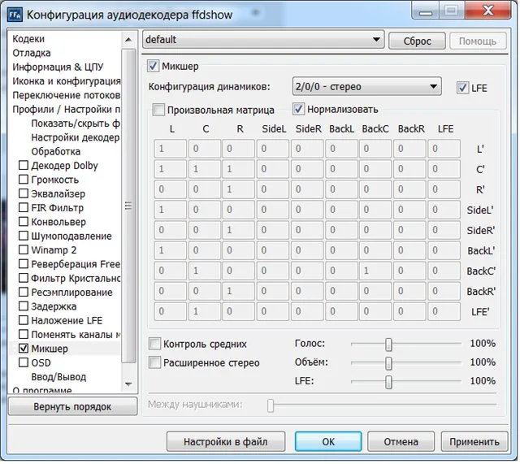
Task: Open the default preset dropdown
Action: (x=264, y=40)
